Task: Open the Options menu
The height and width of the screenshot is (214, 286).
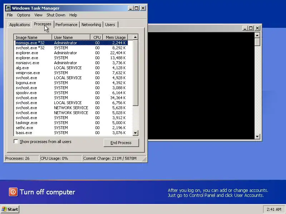Action: pos(24,15)
